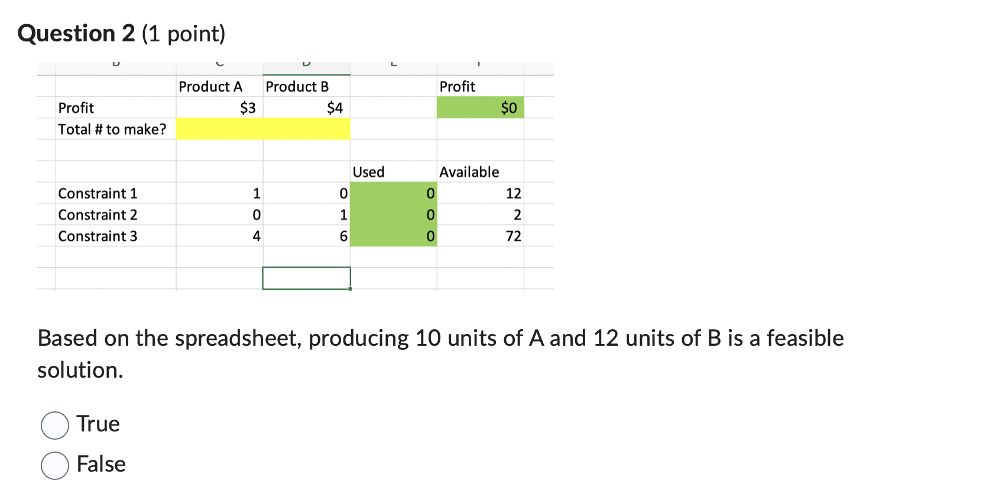Click the yellow Total # to make cell
This screenshot has width=999, height=500.
point(263,129)
